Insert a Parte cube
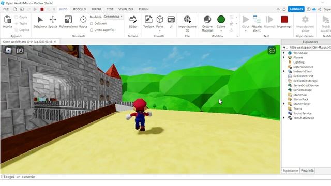Screen dimensions: 331x186 (x=160, y=20)
